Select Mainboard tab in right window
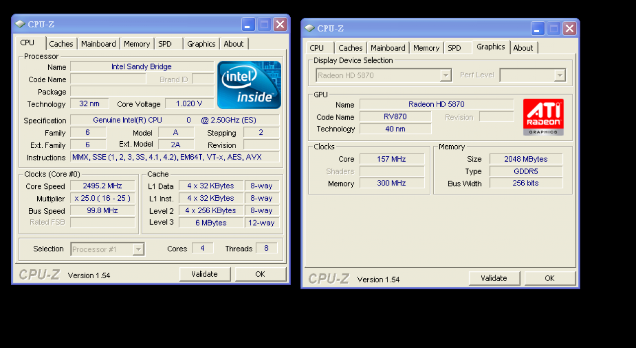This screenshot has width=636, height=348. 388,48
